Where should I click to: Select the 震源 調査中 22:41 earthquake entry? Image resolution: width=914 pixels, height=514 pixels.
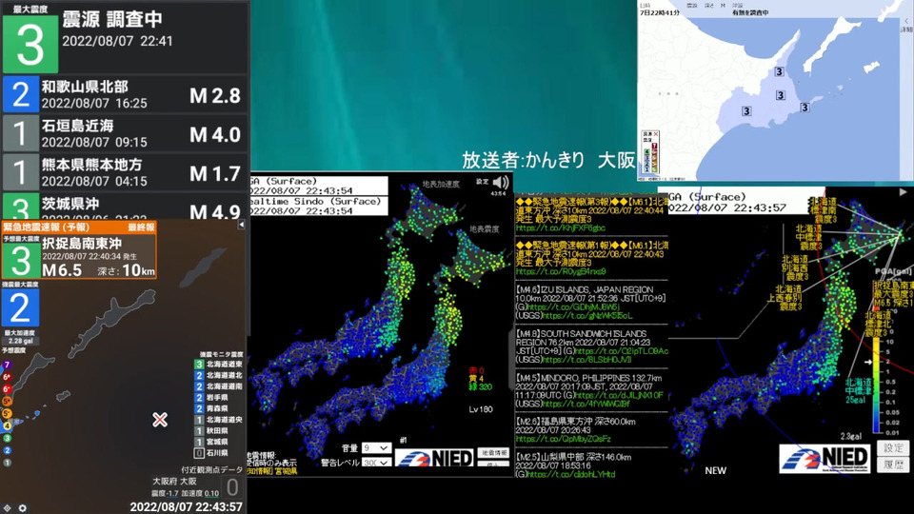pos(125,37)
